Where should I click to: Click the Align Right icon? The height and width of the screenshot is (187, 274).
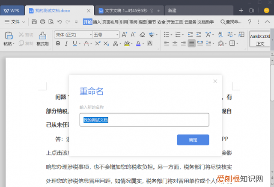pyautogui.click(x=183, y=43)
